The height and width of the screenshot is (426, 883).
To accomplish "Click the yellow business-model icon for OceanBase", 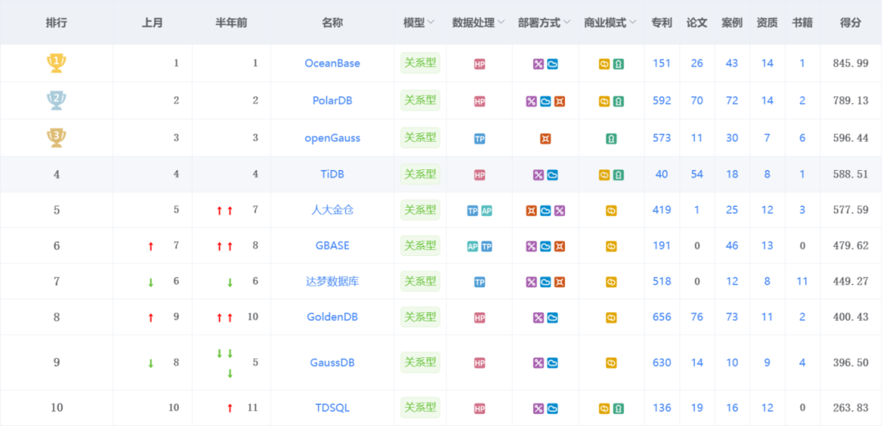I will pyautogui.click(x=604, y=65).
